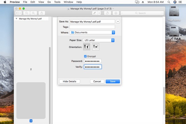The height and width of the screenshot is (124, 186).
Task: Click the share toolbar icon
Action: 42,13
